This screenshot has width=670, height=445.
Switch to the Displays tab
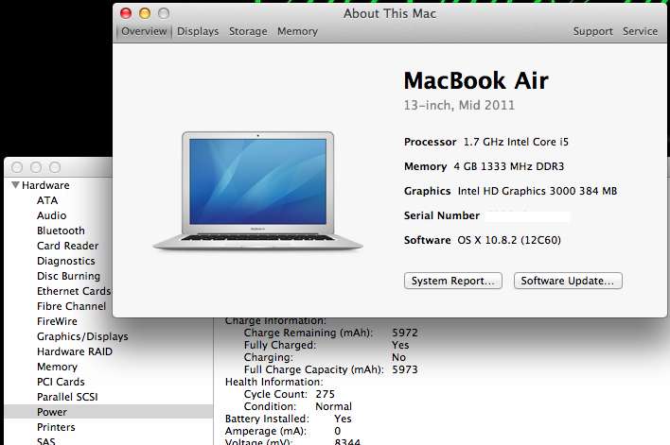pyautogui.click(x=198, y=31)
